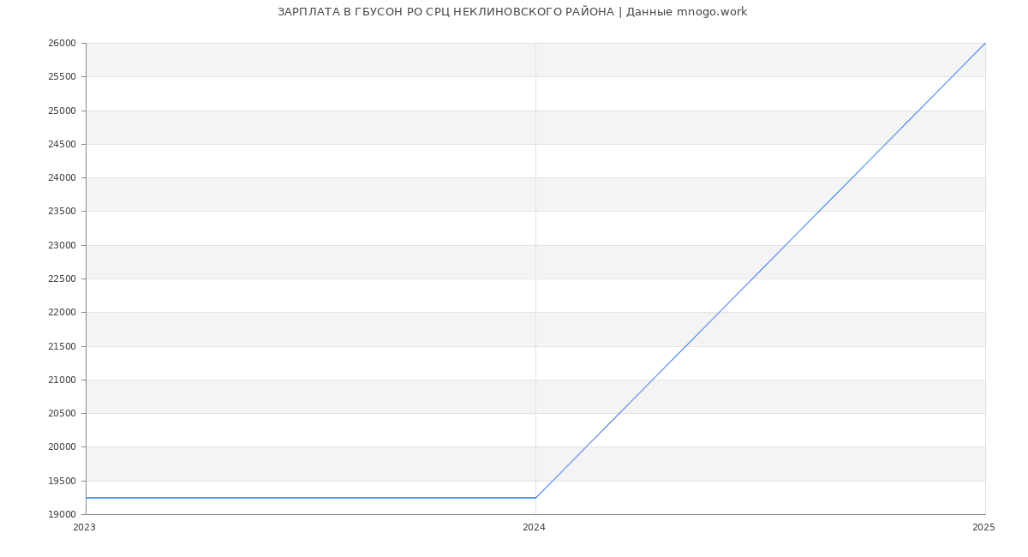This screenshot has height=557, width=1028.
Task: Click the 24500 y-axis label
Action: [x=62, y=145]
